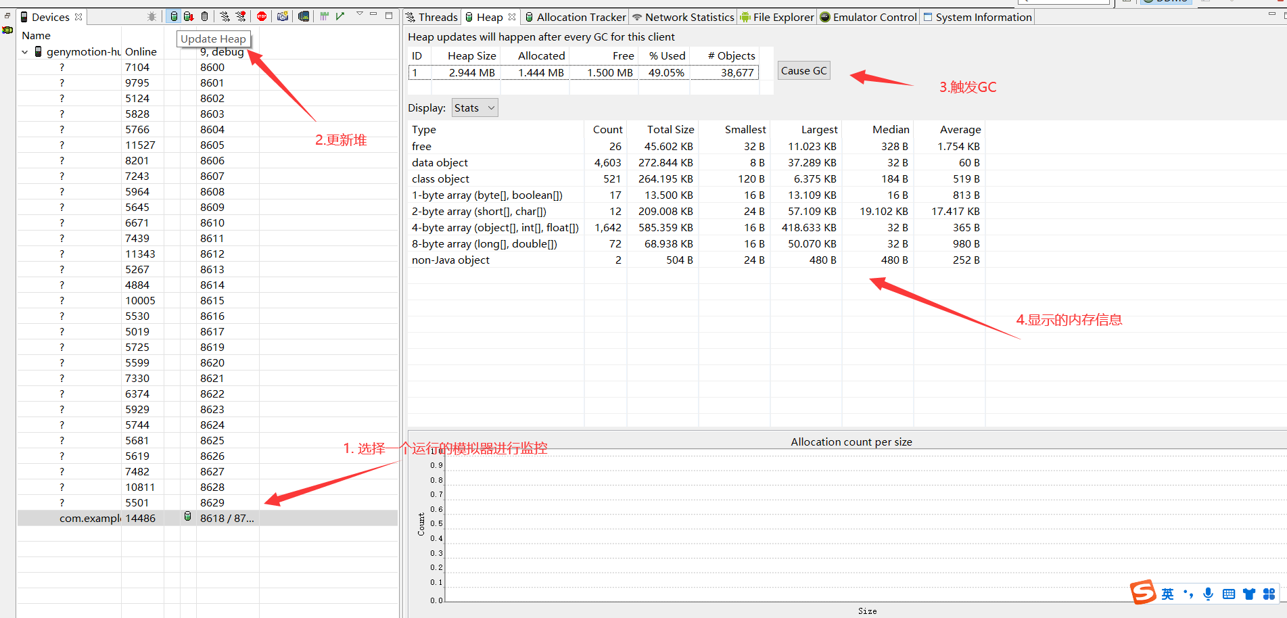Open the System Information tab
Screen dimensions: 1287x618
click(977, 17)
